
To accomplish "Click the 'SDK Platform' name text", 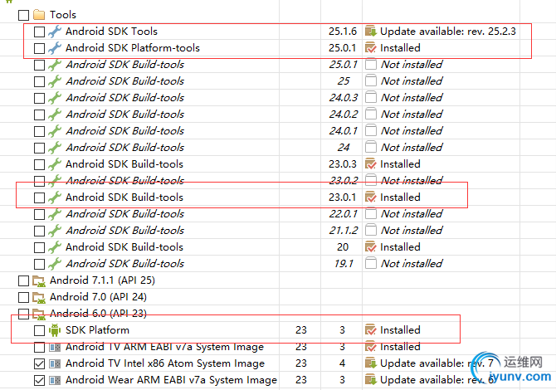I will pyautogui.click(x=97, y=330).
